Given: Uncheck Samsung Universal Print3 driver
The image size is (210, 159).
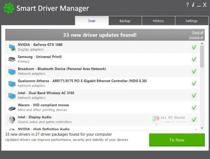Looking at the screenshot, I should pyautogui.click(x=194, y=59).
